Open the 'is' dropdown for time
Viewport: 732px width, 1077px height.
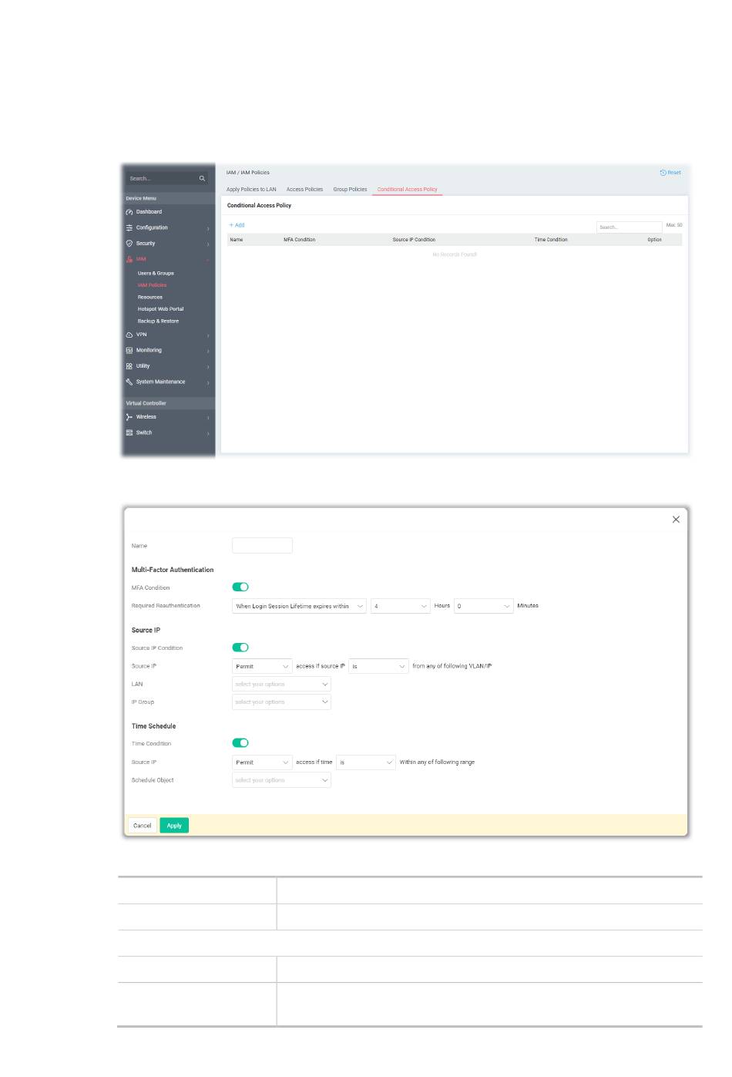tap(366, 762)
